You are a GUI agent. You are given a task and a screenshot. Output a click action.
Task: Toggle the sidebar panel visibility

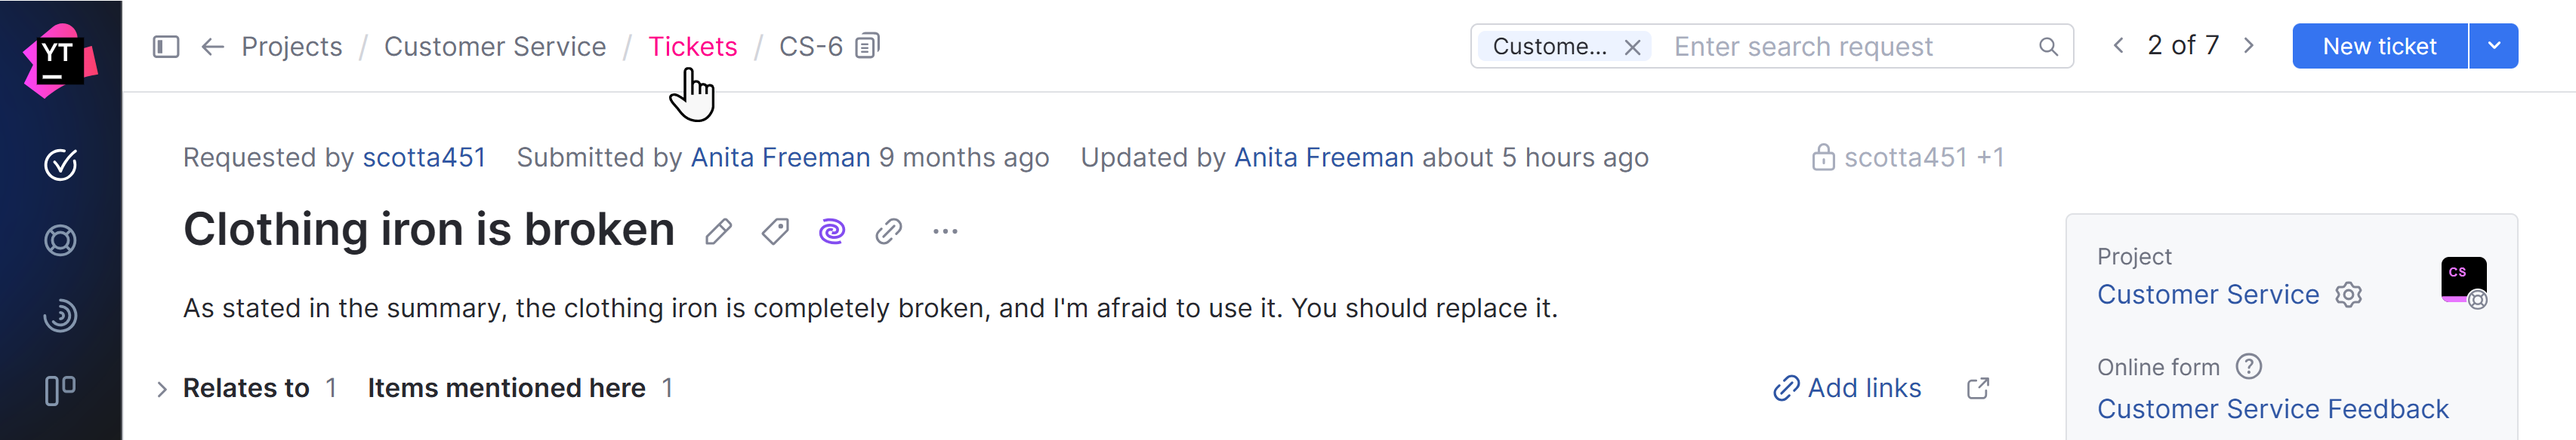click(x=166, y=47)
